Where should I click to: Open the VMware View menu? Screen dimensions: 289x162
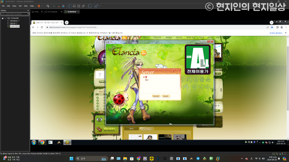pyautogui.click(x=14, y=6)
